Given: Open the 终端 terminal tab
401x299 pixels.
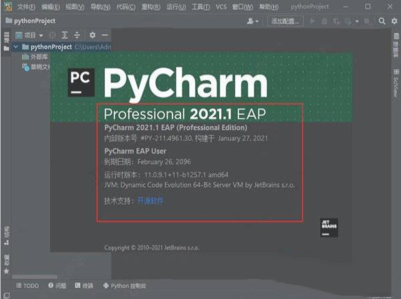Looking at the screenshot, I should (x=84, y=286).
